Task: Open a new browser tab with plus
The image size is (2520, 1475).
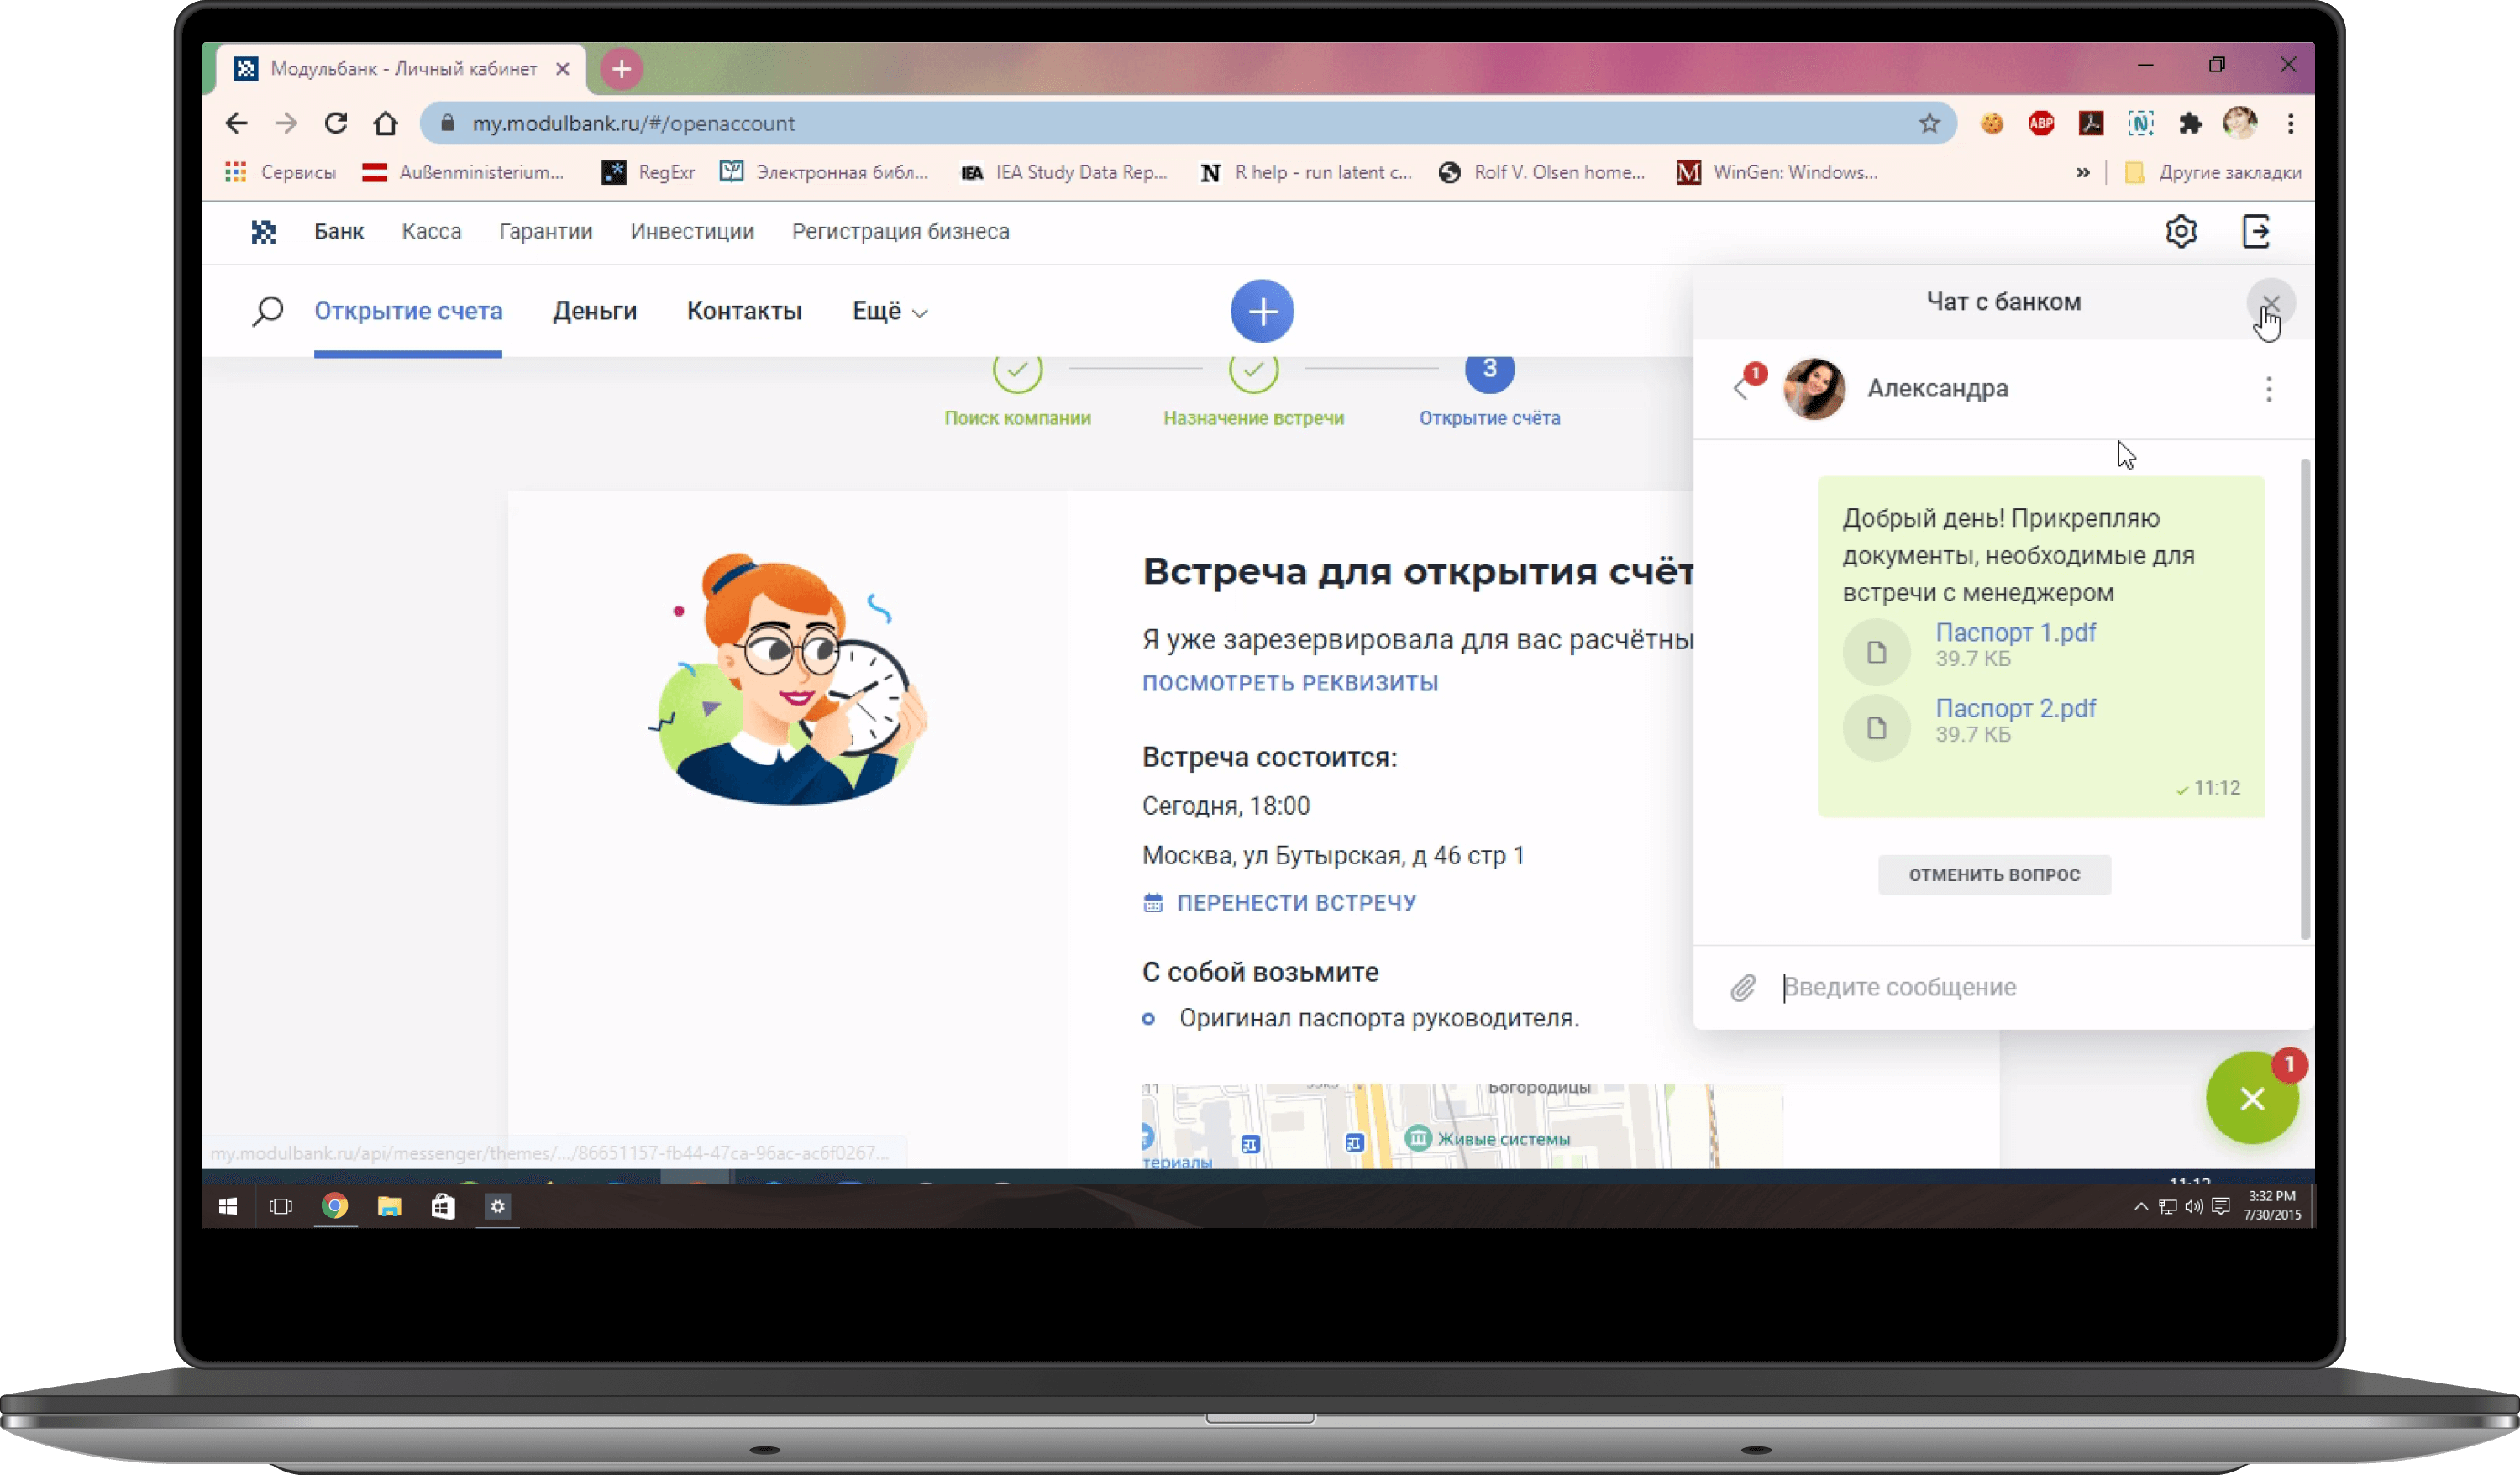Action: 621,68
